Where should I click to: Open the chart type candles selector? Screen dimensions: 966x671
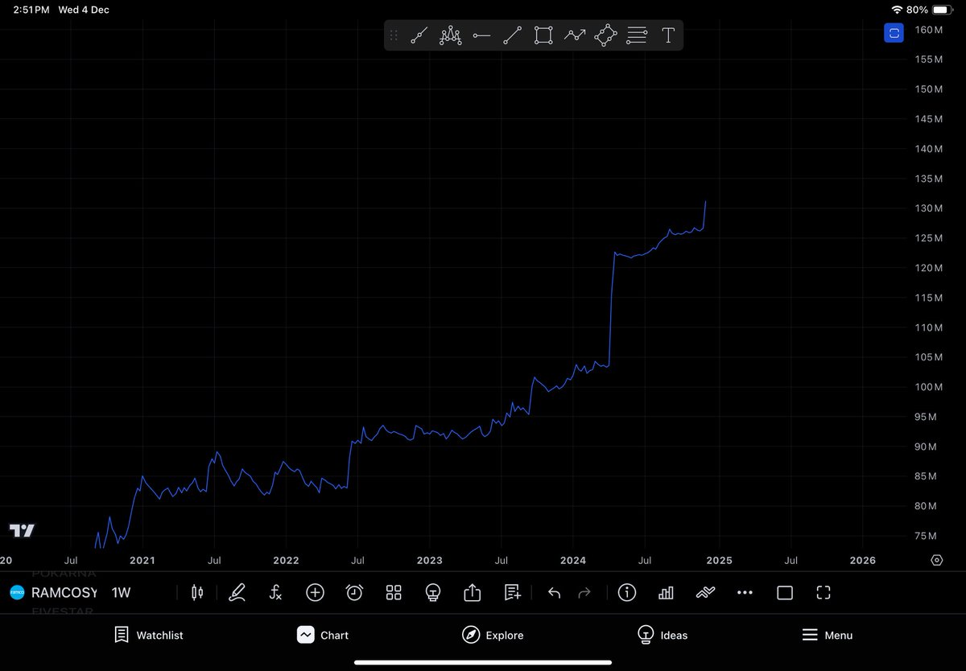[x=197, y=593]
